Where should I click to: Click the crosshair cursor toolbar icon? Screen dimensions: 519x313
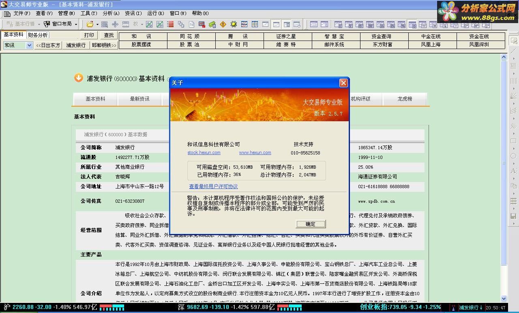(115, 24)
